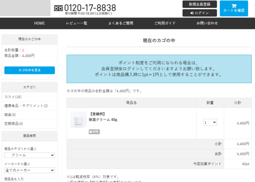Open the レビュー一覧 reviews page
Screen dimensions: 255x182
point(76,23)
